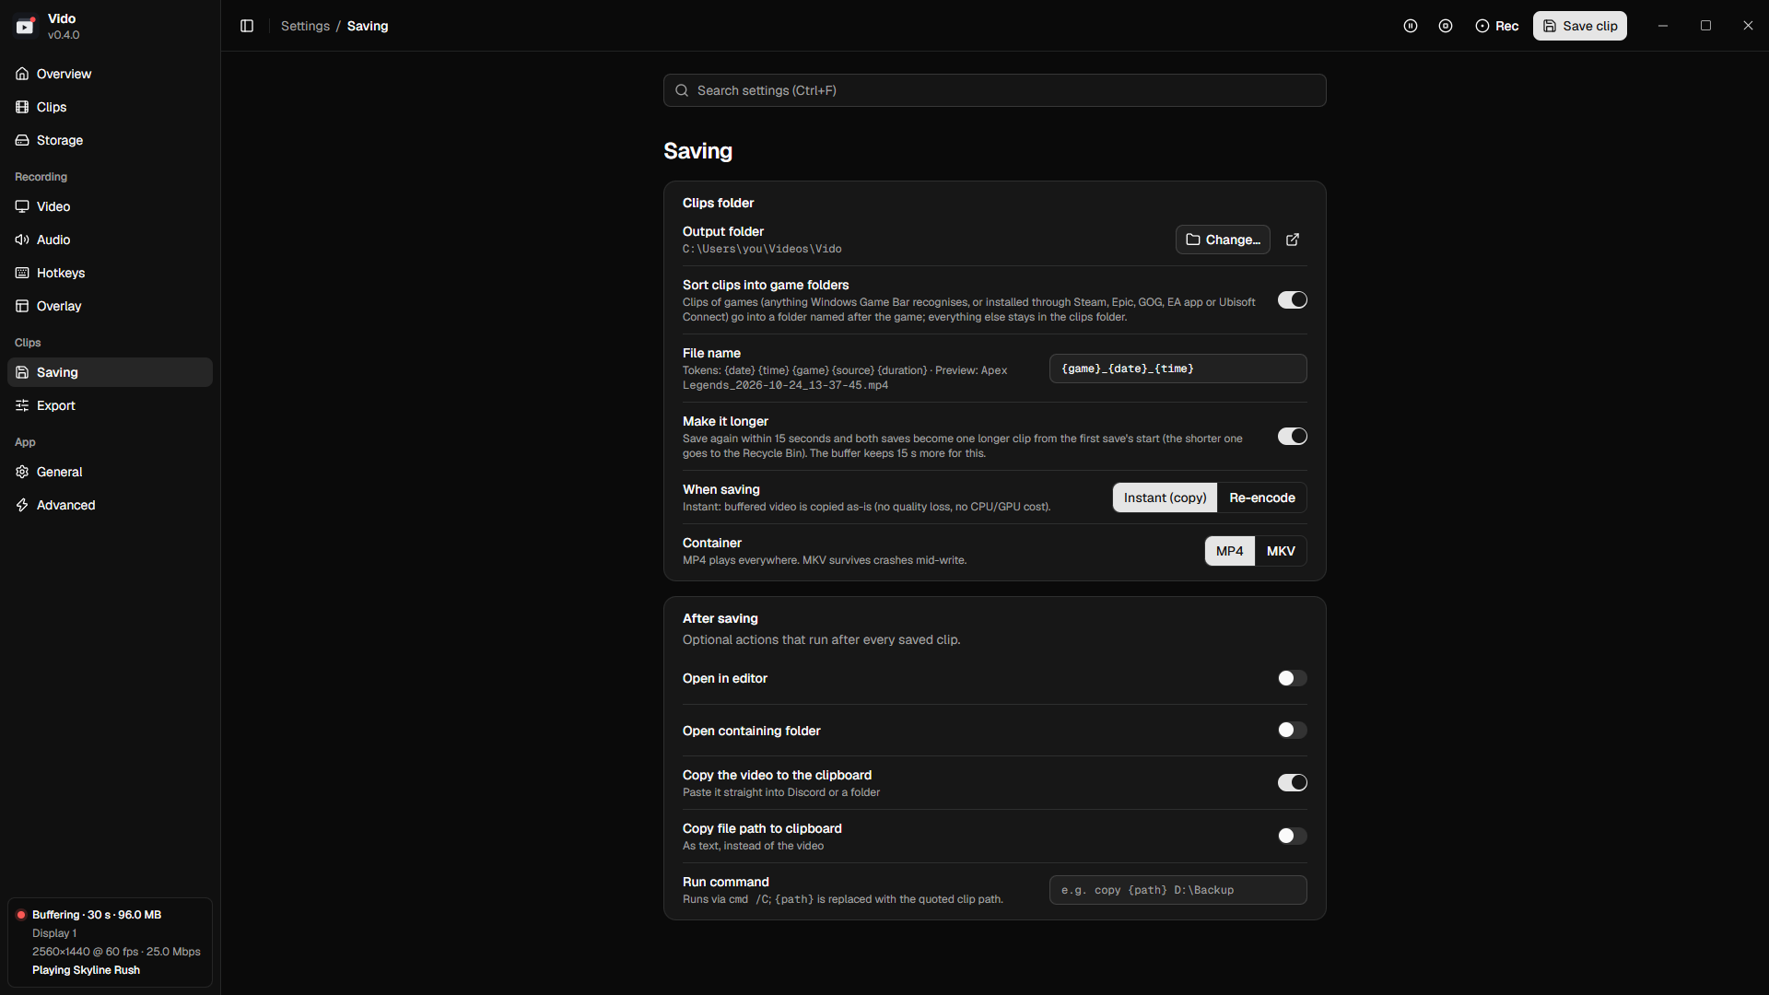Open Hotkeys settings
This screenshot has width=1769, height=995.
(x=110, y=273)
